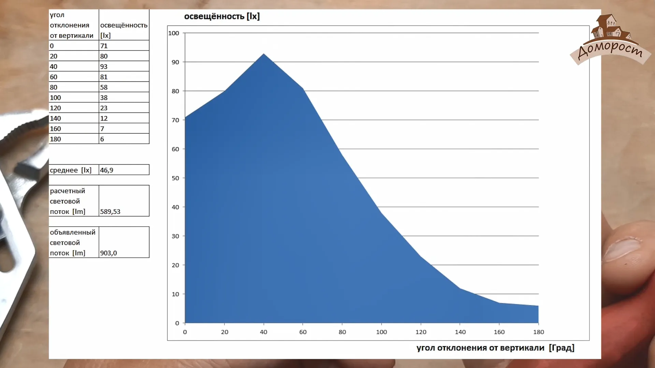Click the x-axis label 100
Screen dimensions: 655x368
(x=381, y=332)
